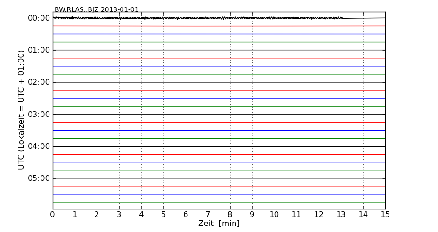Click the 10 minute x-axis tick label
The height and width of the screenshot is (232, 438).
click(274, 215)
